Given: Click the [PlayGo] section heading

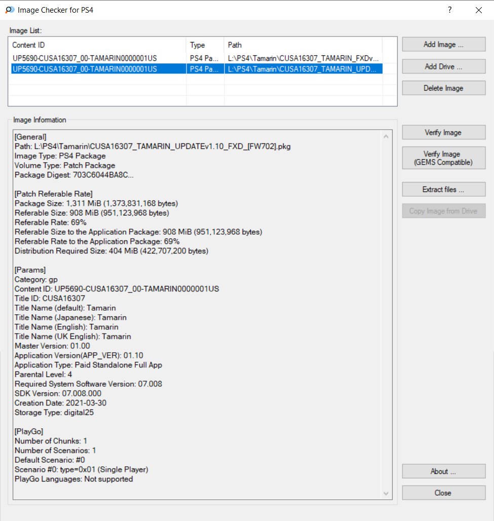Looking at the screenshot, I should coord(28,432).
